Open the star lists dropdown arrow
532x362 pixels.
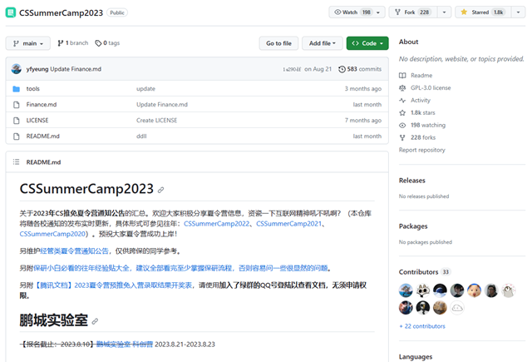pos(518,12)
